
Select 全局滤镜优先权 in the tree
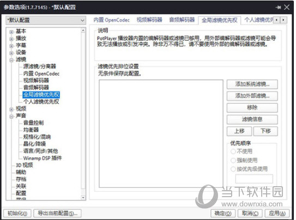click(x=41, y=95)
